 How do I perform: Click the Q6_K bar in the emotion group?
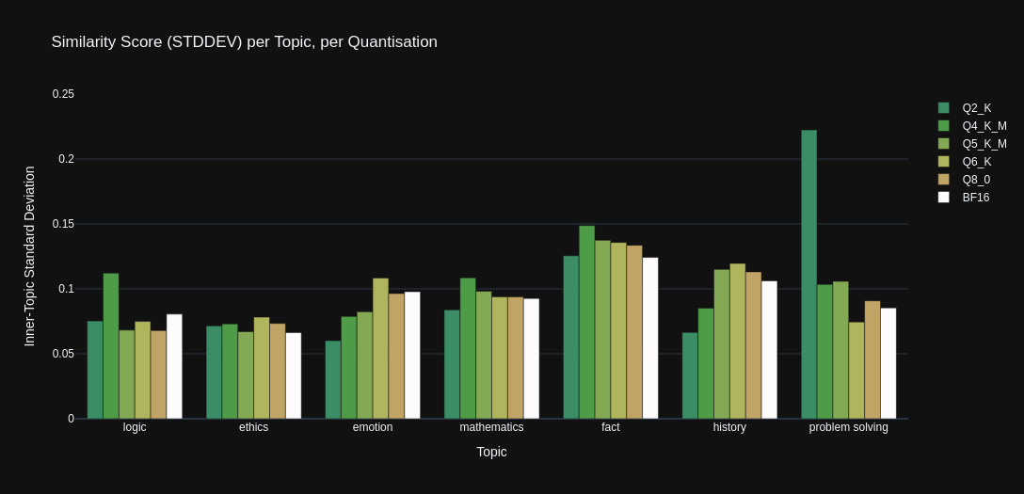(x=381, y=348)
